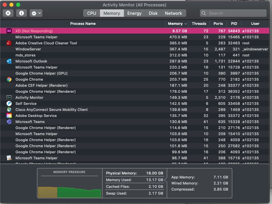Select Google Chrome Helper (Renderer) 103.6 MB
This screenshot has height=204, width=272.
tap(135, 140)
